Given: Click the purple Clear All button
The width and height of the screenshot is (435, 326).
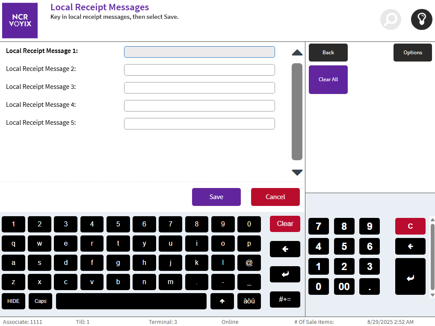Looking at the screenshot, I should coord(328,79).
